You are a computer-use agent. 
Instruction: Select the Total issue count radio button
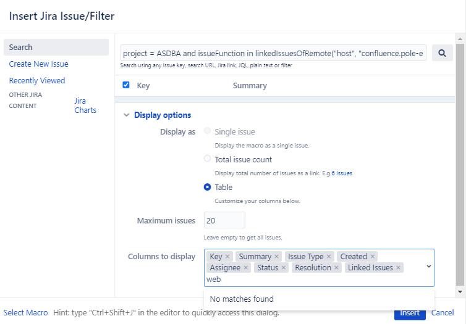coord(207,159)
